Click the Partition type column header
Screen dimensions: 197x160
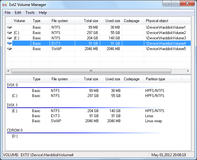162,79
